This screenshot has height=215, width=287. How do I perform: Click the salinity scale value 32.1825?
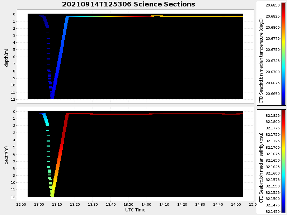coord(273,115)
